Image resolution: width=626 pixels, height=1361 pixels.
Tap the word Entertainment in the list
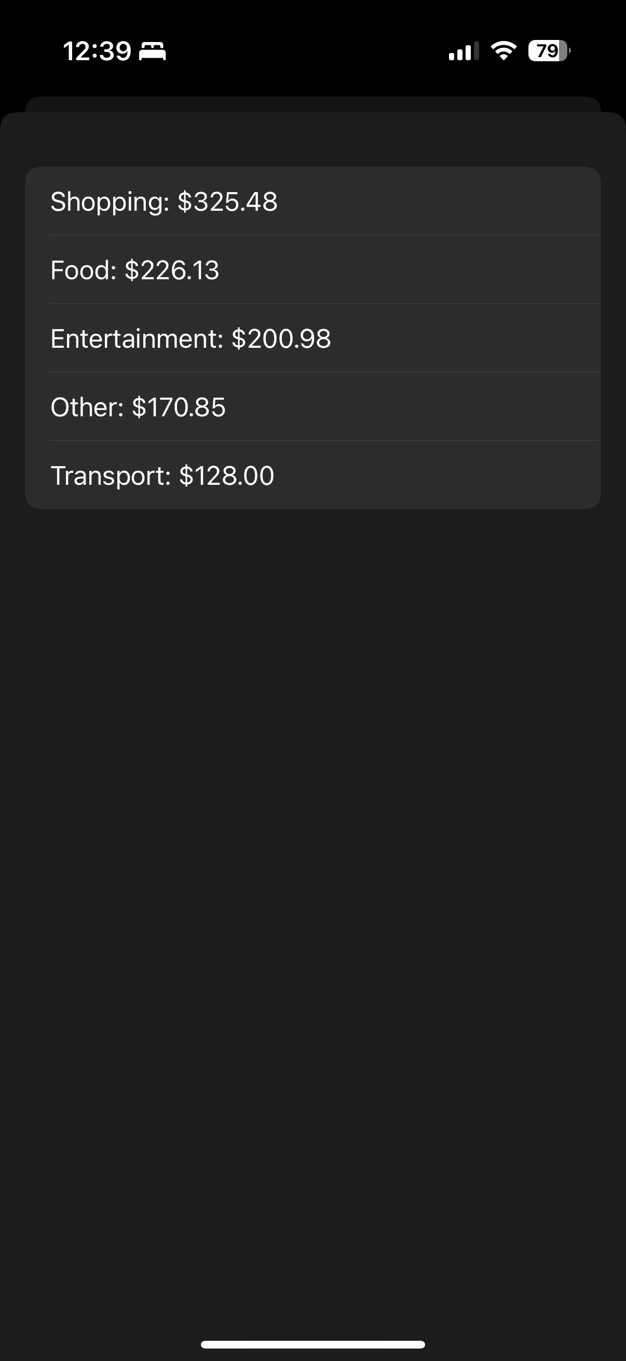tap(133, 338)
